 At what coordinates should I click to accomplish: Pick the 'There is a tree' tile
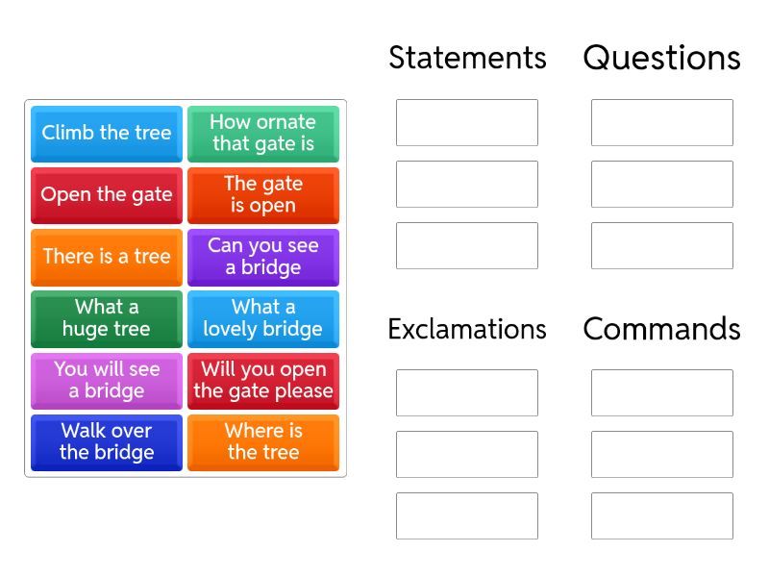tap(107, 257)
